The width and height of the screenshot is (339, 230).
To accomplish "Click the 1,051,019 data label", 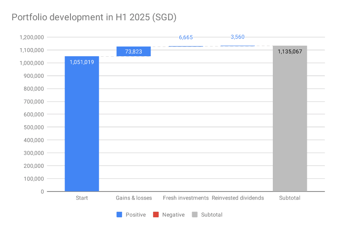I will [82, 62].
